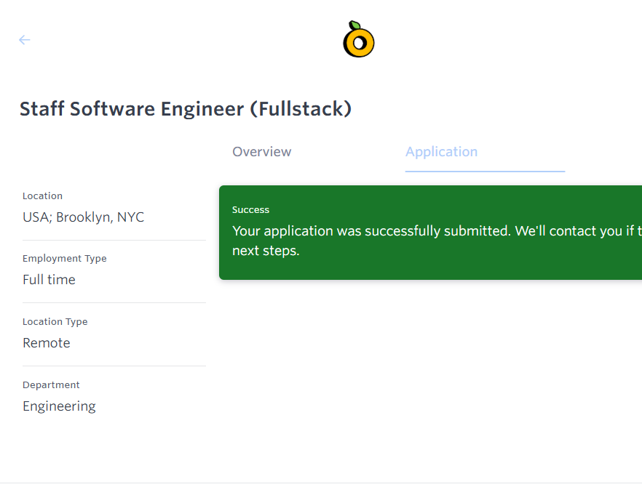Select the 'Remote' location type value
642x487 pixels.
(x=47, y=343)
